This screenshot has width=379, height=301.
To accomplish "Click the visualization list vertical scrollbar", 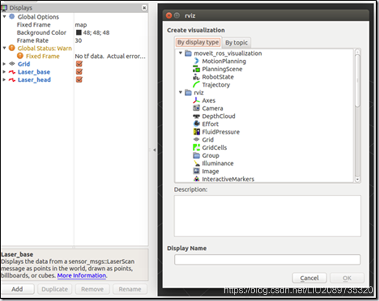I will tap(358, 81).
